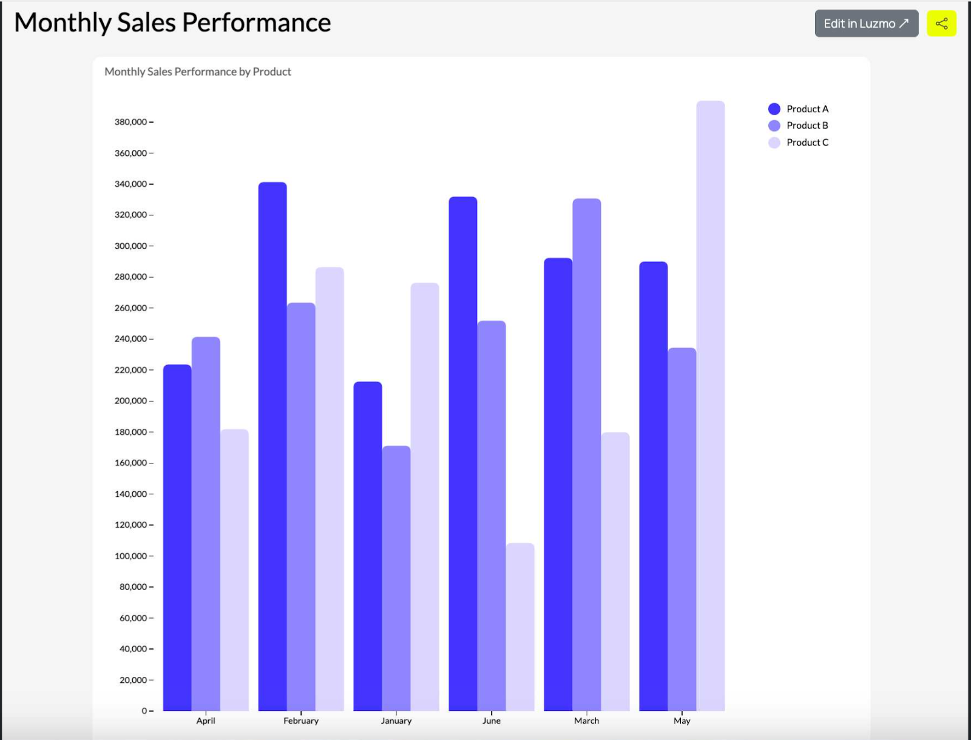Click the tallest Product C bar for May

[x=712, y=364]
